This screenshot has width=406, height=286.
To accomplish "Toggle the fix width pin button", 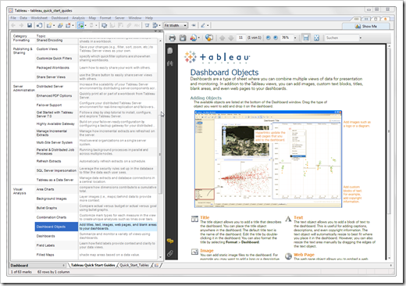I will click(194, 25).
